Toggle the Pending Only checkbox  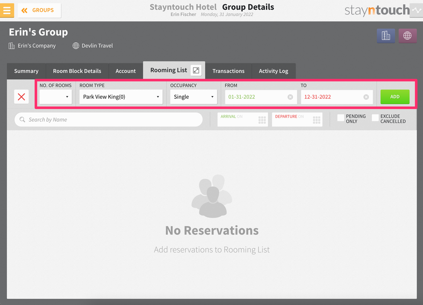341,118
